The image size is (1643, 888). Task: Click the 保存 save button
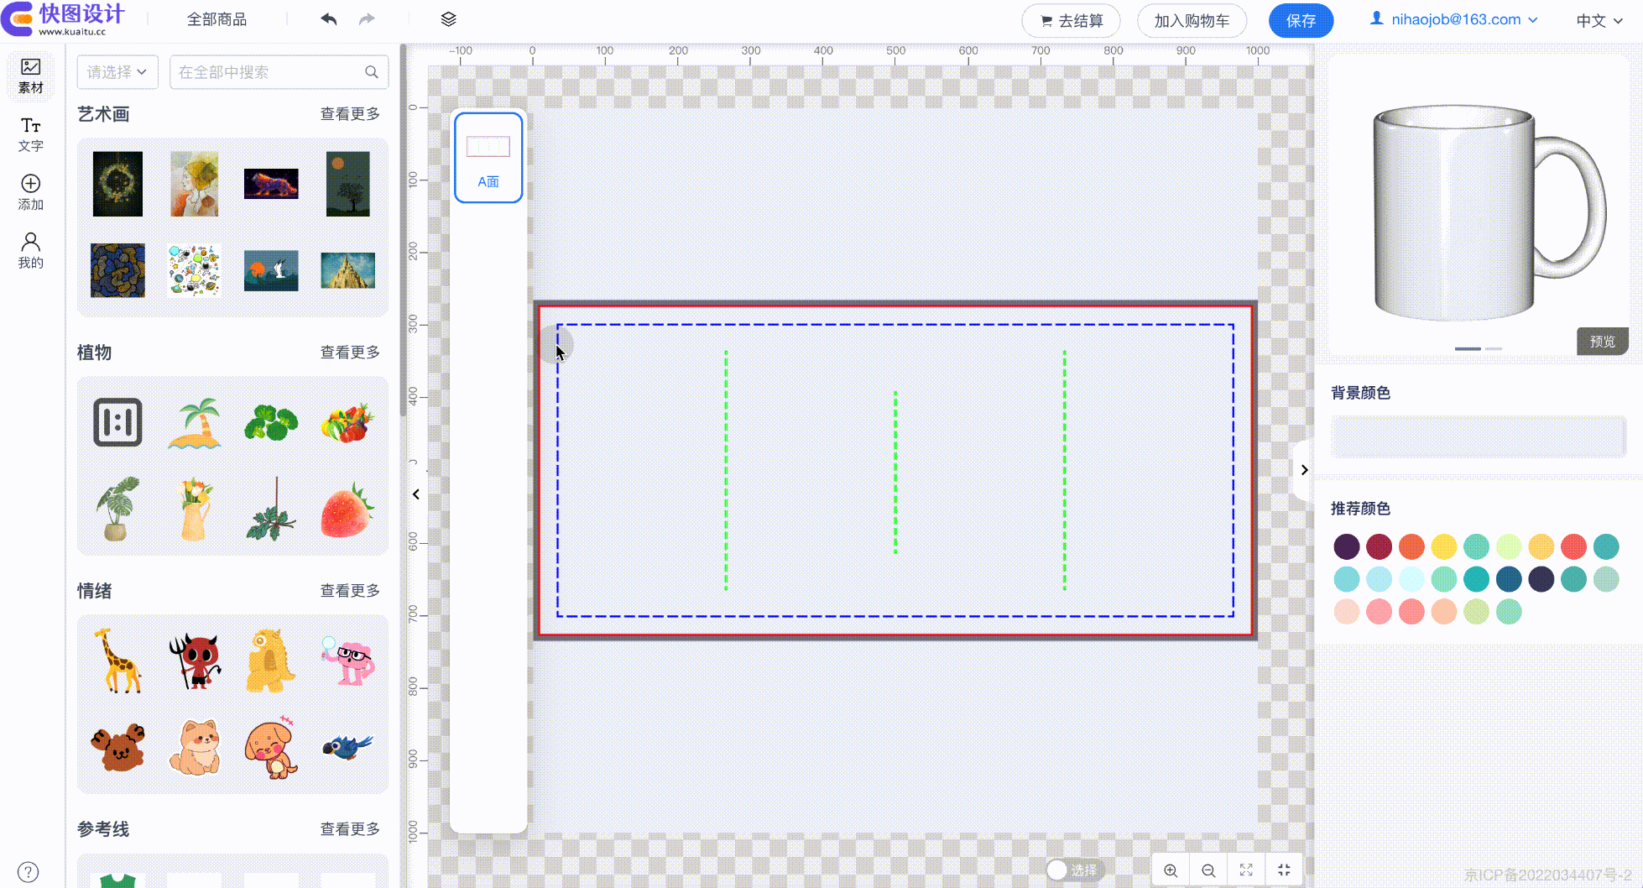1301,21
